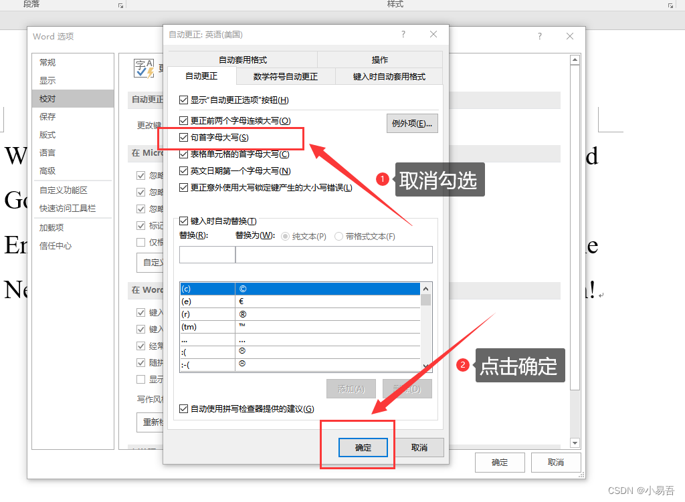Open the 自动更正 tab
This screenshot has width=685, height=502.
point(201,76)
